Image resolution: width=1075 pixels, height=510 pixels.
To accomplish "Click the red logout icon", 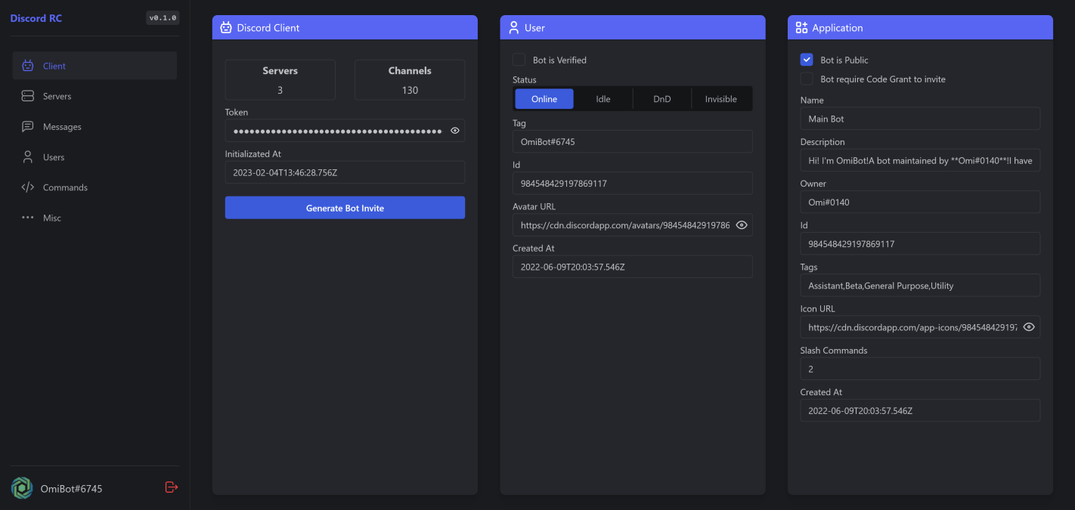I will pyautogui.click(x=171, y=487).
